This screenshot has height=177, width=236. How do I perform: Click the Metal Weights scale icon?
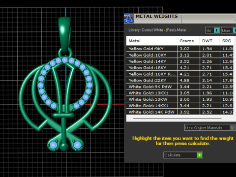point(129,18)
